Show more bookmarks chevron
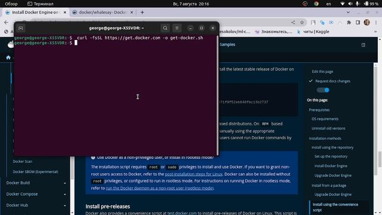Viewport: 382px width, 215px height. pos(375,32)
